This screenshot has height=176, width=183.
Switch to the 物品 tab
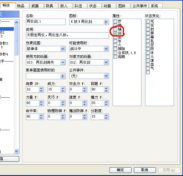22,6
